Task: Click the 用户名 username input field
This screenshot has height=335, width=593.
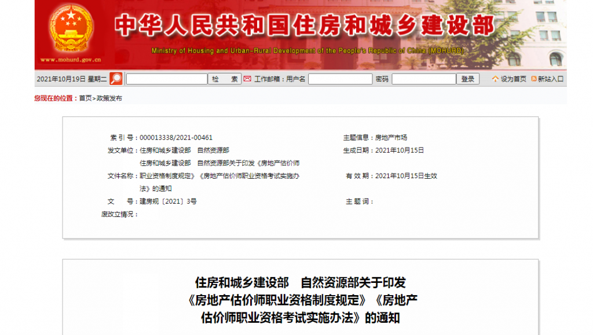Action: 341,79
